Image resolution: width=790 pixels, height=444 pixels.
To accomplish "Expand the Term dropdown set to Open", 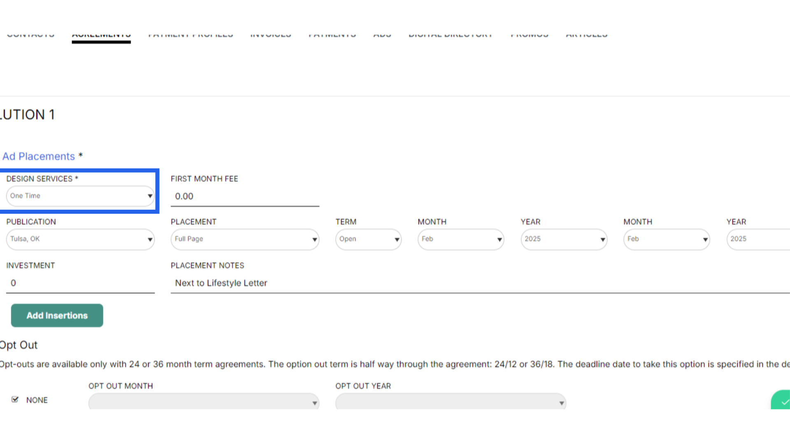I will (368, 239).
